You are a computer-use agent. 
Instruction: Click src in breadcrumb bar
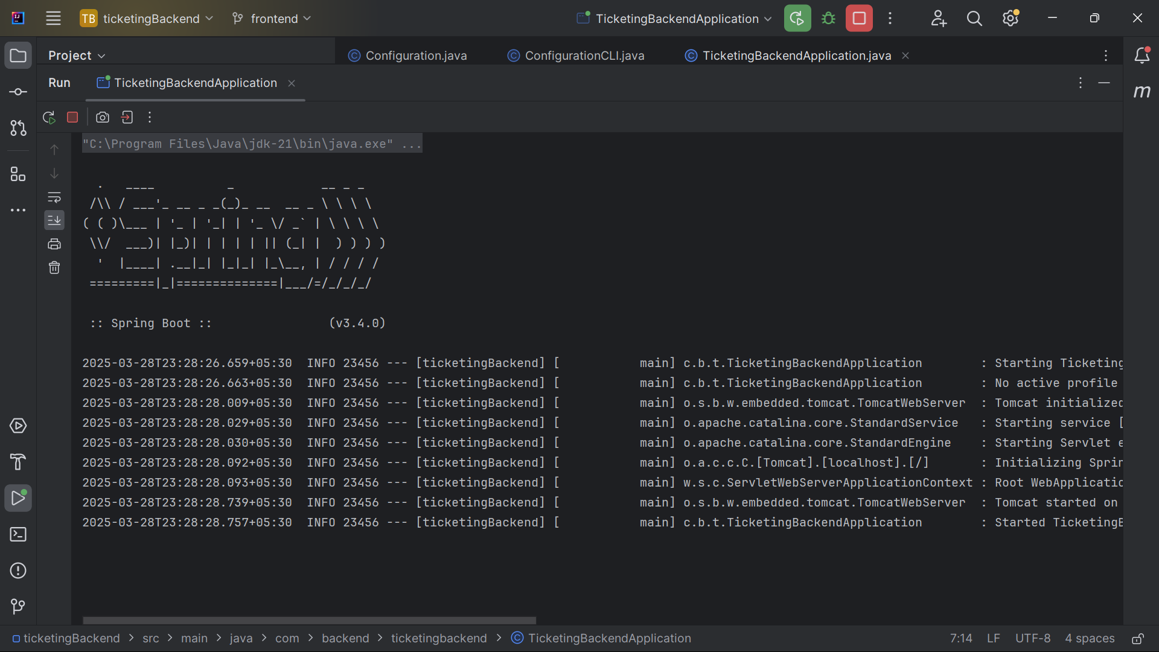(x=151, y=639)
